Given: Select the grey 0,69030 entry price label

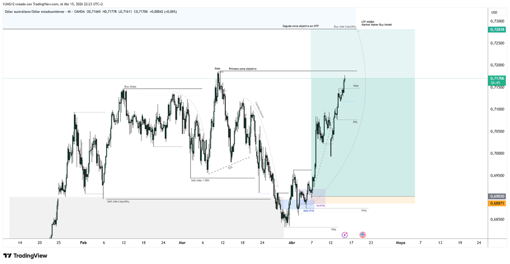Looking at the screenshot, I should pos(497,197).
